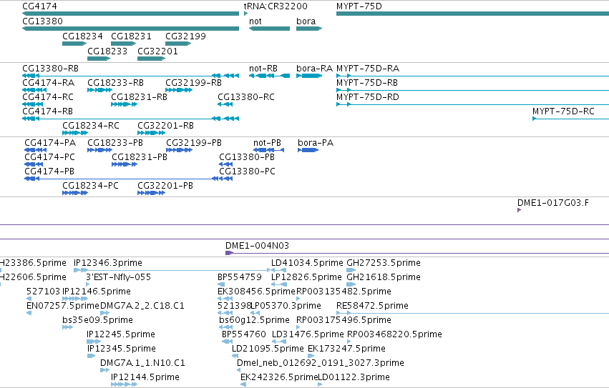
Task: Select EST LP12826.5prime
Action: pyautogui.click(x=279, y=284)
